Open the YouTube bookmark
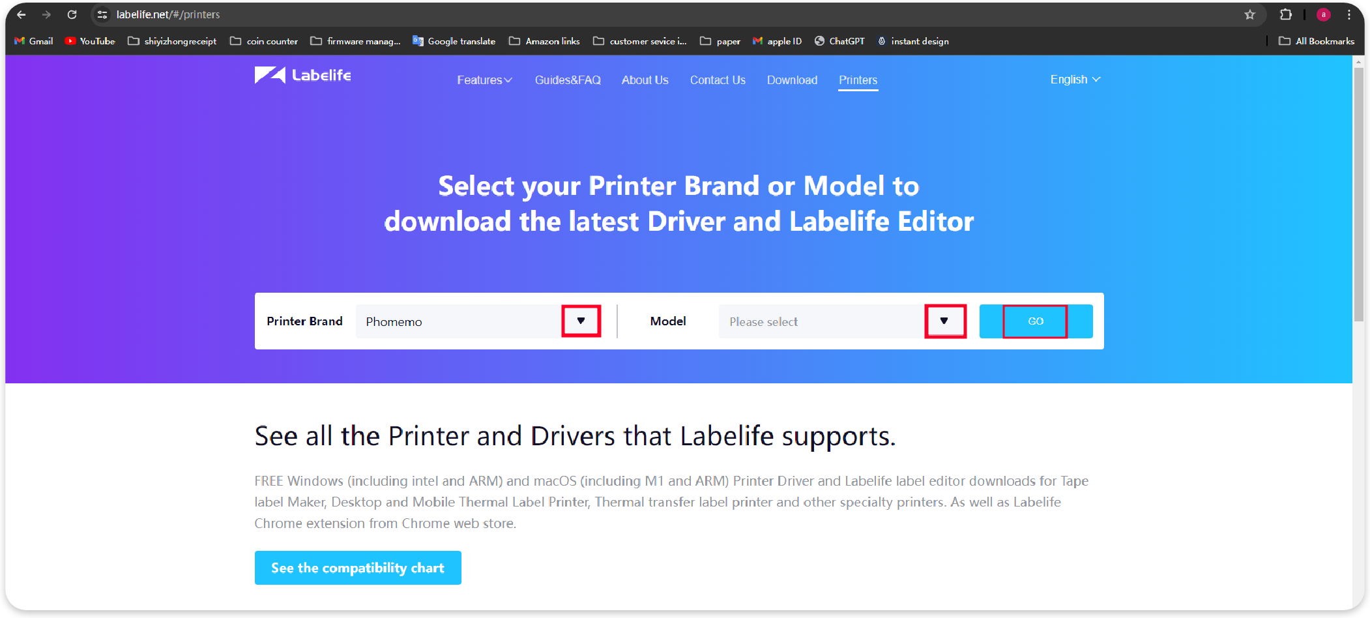The width and height of the screenshot is (1370, 618). pyautogui.click(x=90, y=41)
